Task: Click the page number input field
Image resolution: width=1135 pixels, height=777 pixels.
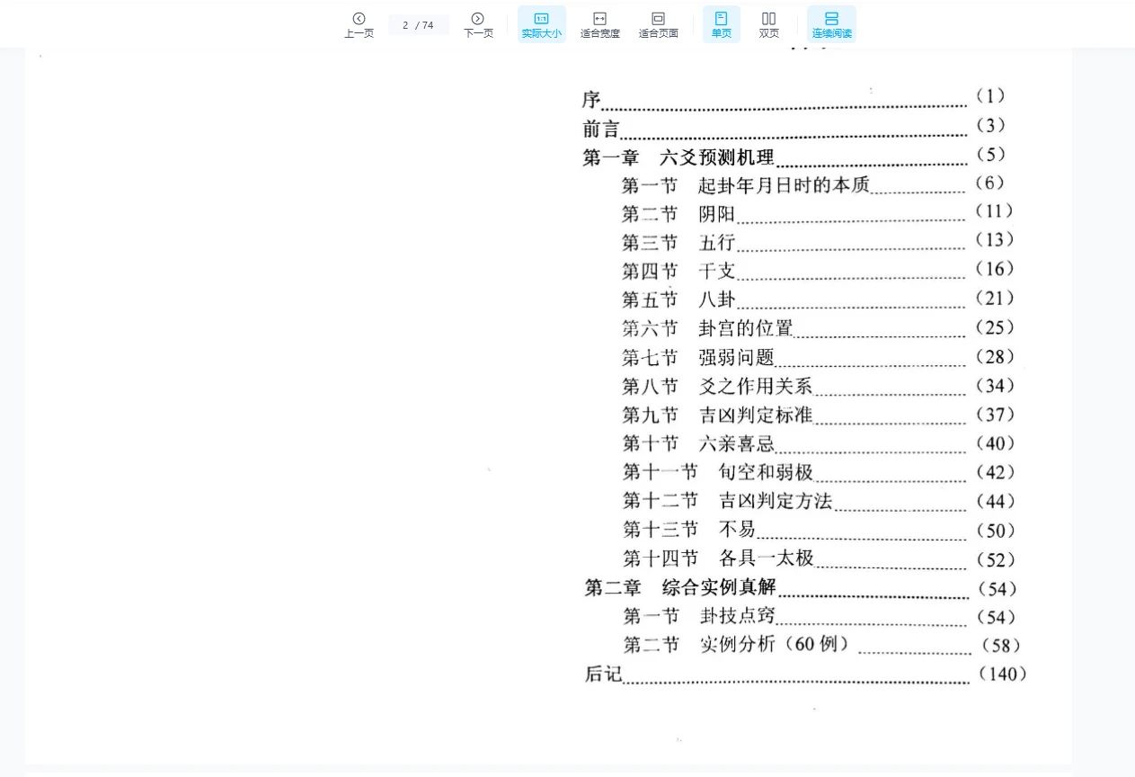Action: (x=418, y=25)
